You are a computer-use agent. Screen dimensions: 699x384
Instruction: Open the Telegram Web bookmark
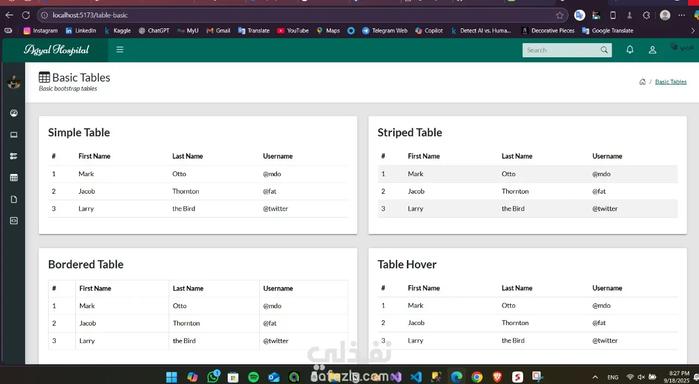pos(385,31)
